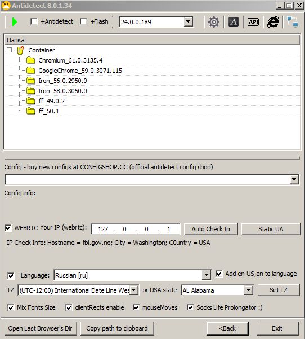Image resolution: width=305 pixels, height=339 pixels.
Task: Toggle mouseMoves checkbox
Action: pos(136,307)
